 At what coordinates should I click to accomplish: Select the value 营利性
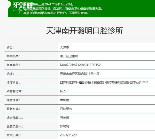(x=64, y=100)
